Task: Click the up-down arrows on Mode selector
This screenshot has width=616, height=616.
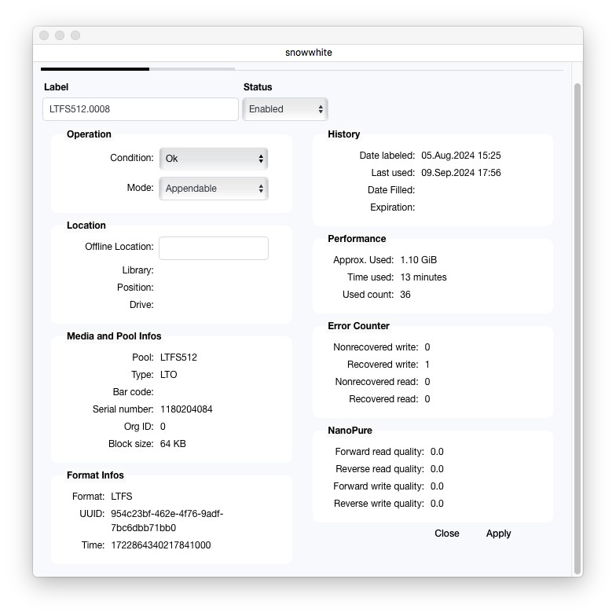Action: [261, 189]
